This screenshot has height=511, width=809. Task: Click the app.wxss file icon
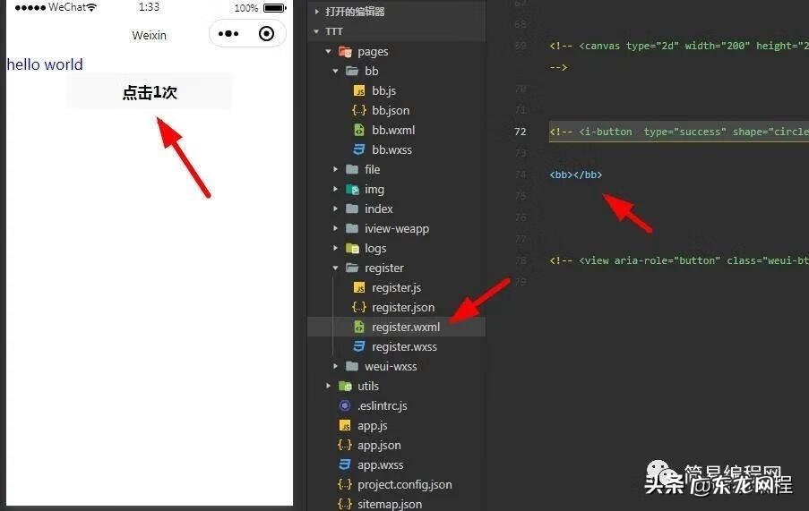[344, 465]
